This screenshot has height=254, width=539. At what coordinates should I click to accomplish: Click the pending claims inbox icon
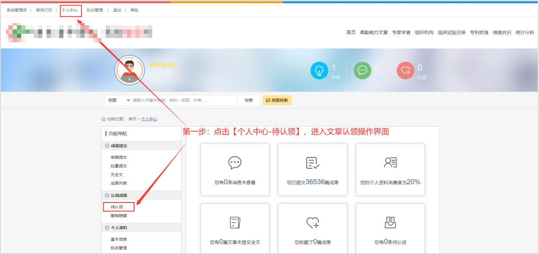pos(390,222)
